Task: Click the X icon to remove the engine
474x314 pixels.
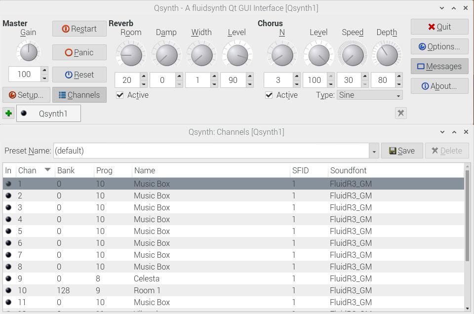Action: 400,113
